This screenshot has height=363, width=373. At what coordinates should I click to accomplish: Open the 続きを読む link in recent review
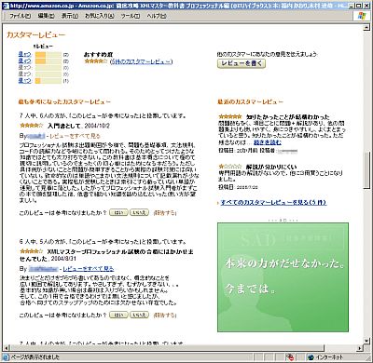(268, 142)
